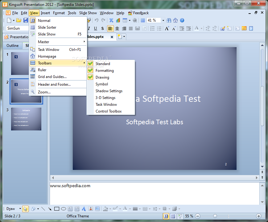This screenshot has height=222, width=268.
Task: Click the Bulleted list icon
Action: pyautogui.click(x=159, y=28)
